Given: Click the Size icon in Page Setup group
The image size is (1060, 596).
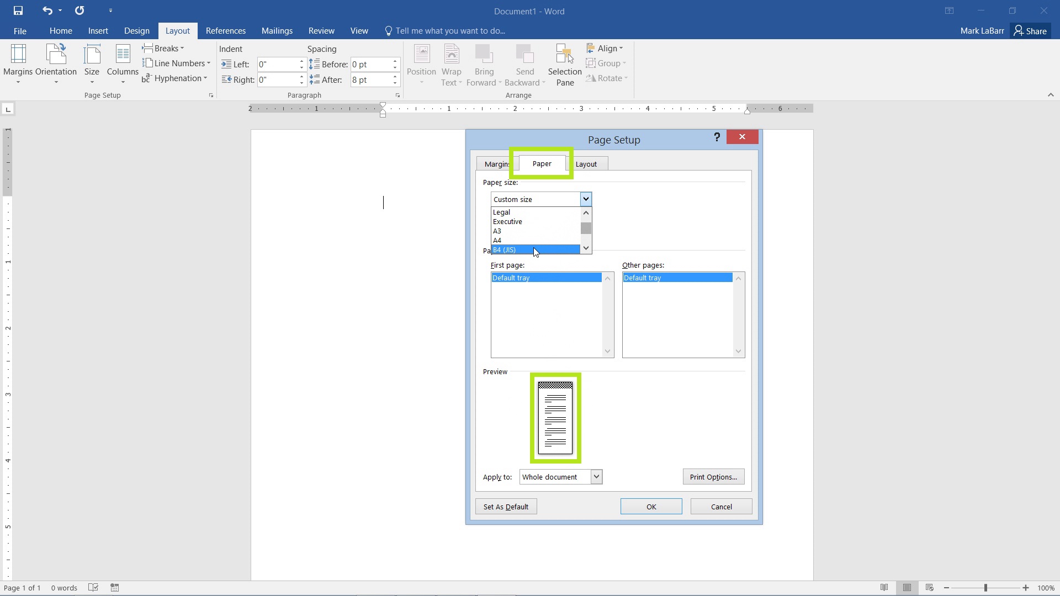Looking at the screenshot, I should (x=92, y=61).
